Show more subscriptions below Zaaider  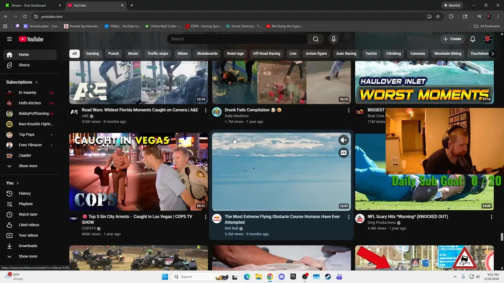click(x=28, y=166)
